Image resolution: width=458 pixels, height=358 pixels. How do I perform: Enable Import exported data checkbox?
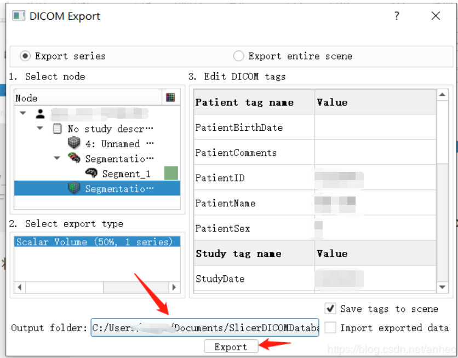tap(330, 327)
